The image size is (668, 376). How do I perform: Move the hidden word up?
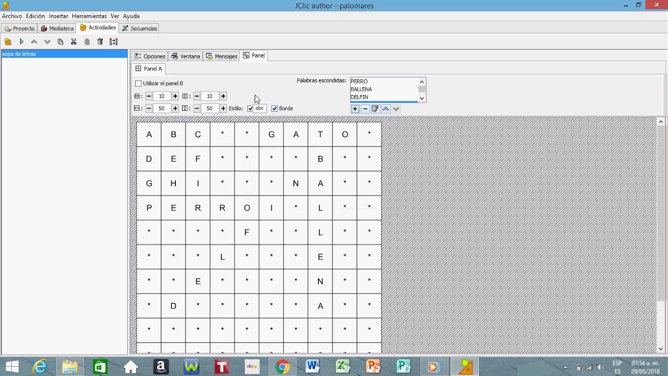[x=386, y=109]
